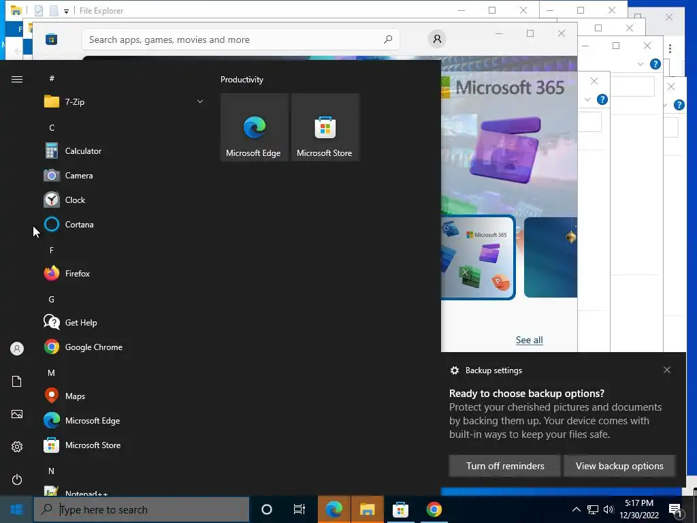Launch Firefox from the app list
Screen dimensions: 697x523
click(124, 273)
